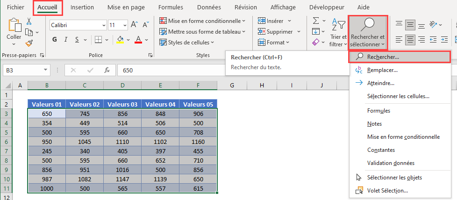Click increase indent icon
Screen dimensions: 457x200
(444, 39)
